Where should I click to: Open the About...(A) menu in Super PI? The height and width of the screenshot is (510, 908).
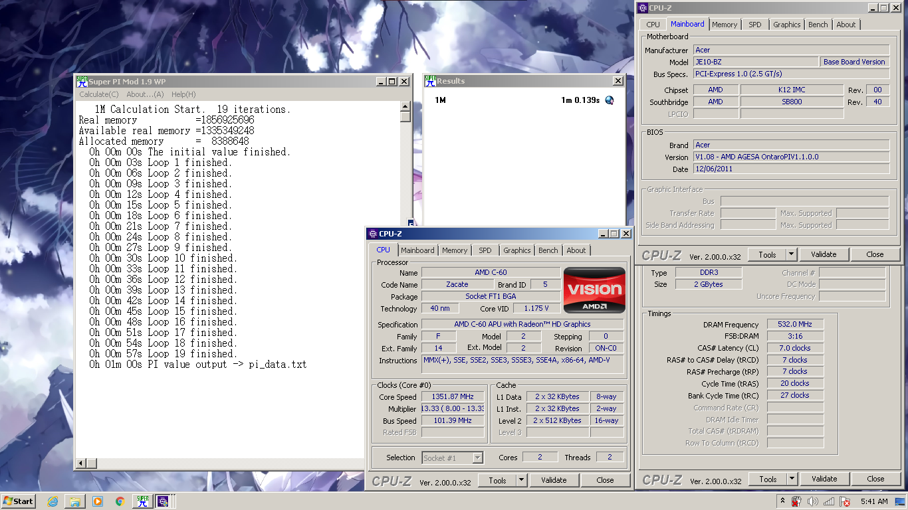point(145,94)
